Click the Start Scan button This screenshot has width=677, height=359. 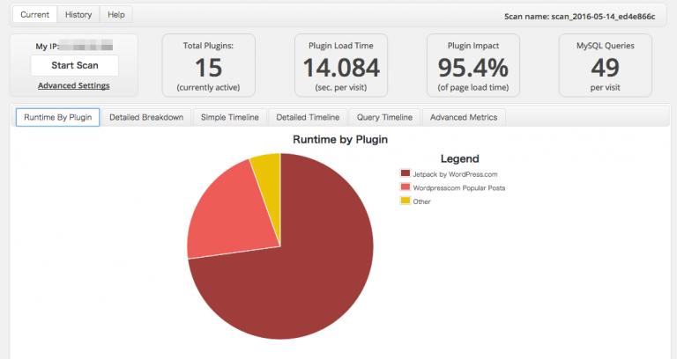(x=74, y=65)
